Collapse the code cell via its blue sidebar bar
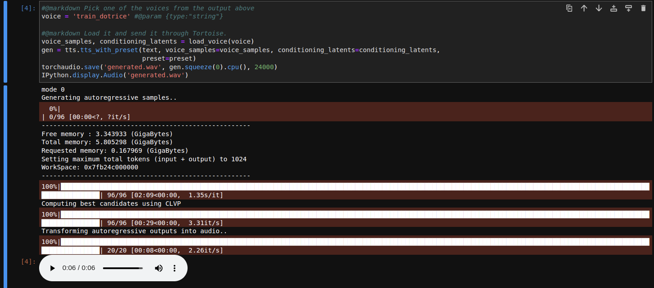This screenshot has height=288, width=654. point(4,43)
